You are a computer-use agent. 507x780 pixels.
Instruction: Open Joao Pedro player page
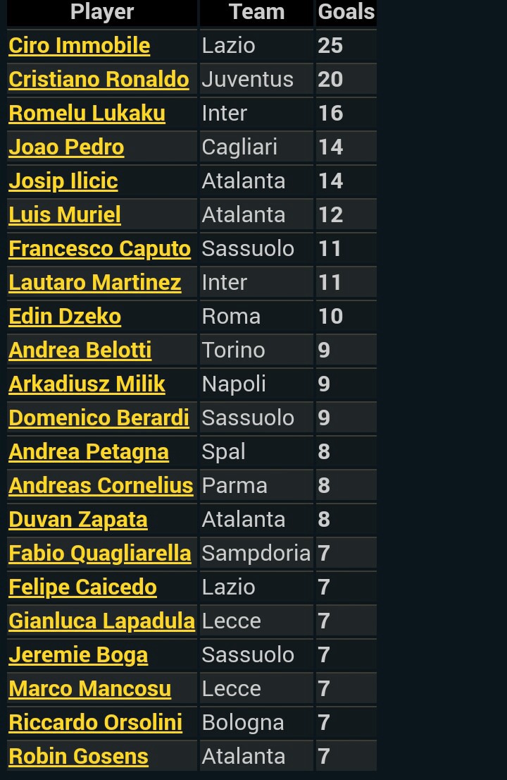[66, 147]
